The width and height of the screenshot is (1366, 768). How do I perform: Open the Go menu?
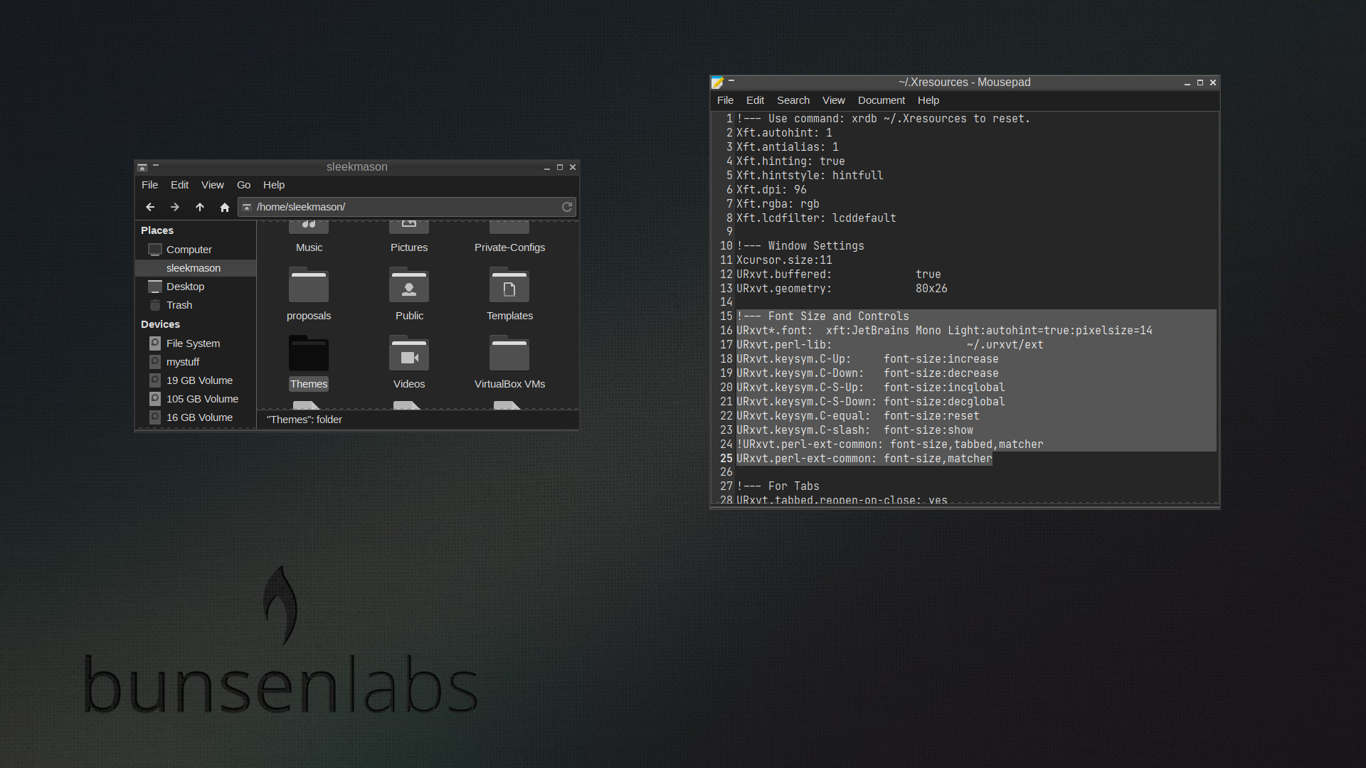pyautogui.click(x=243, y=185)
